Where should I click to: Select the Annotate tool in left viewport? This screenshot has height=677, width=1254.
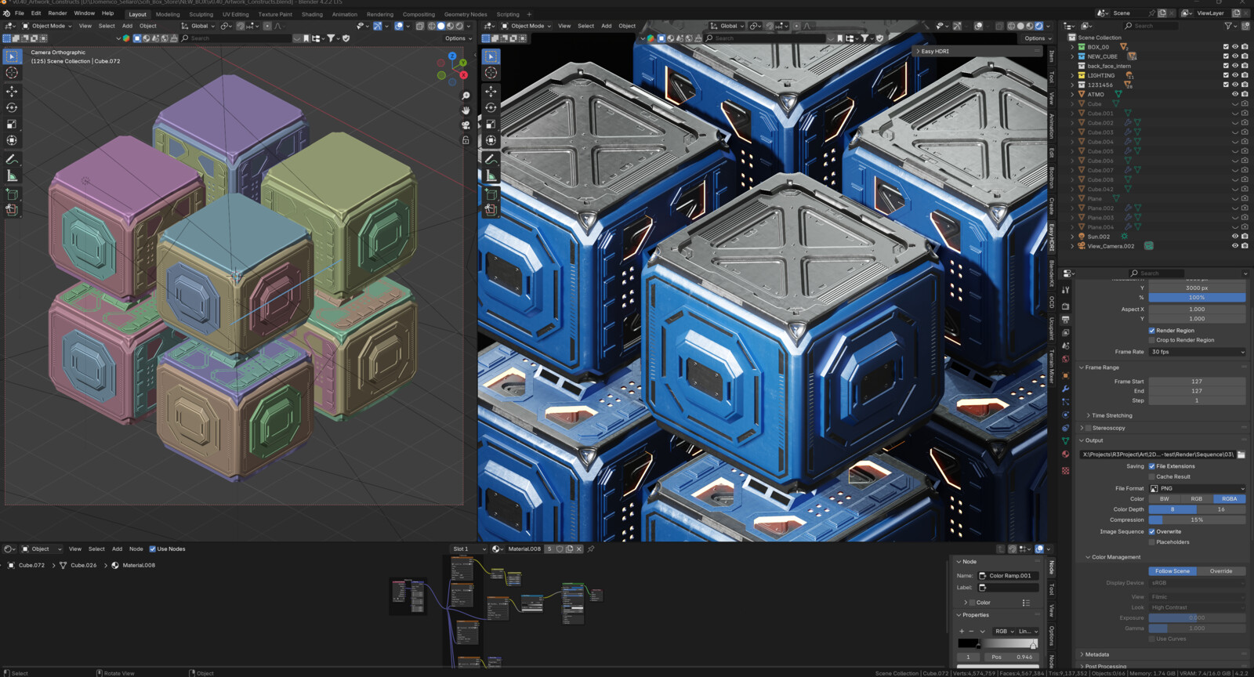tap(12, 160)
